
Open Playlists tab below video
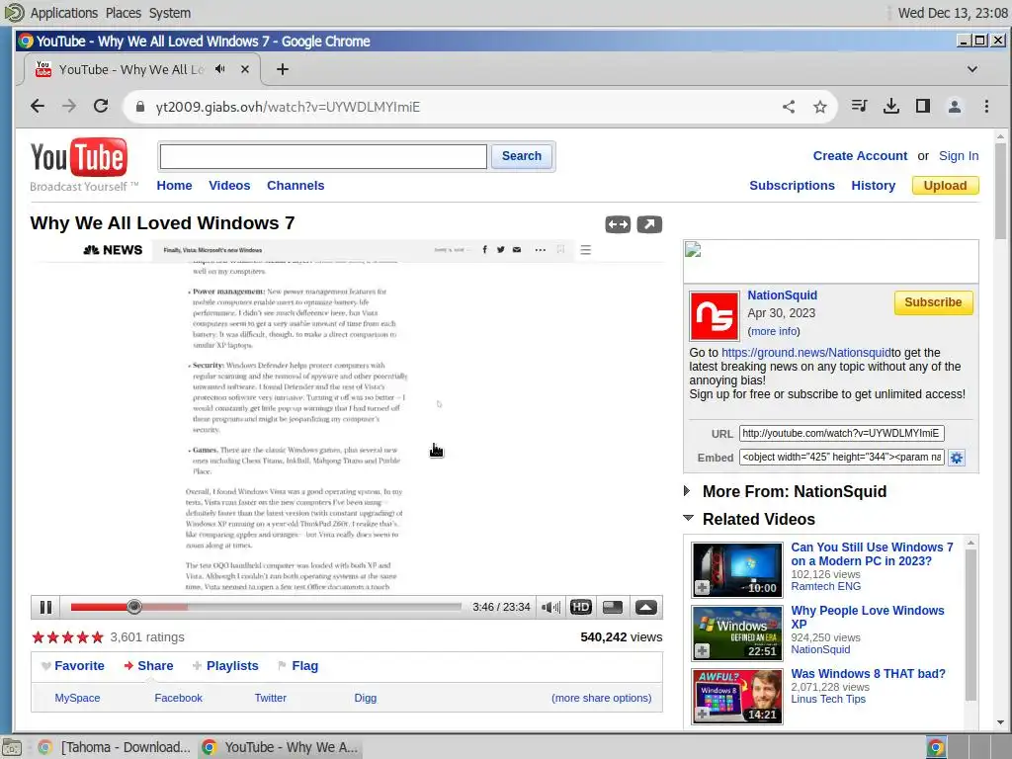(x=225, y=666)
